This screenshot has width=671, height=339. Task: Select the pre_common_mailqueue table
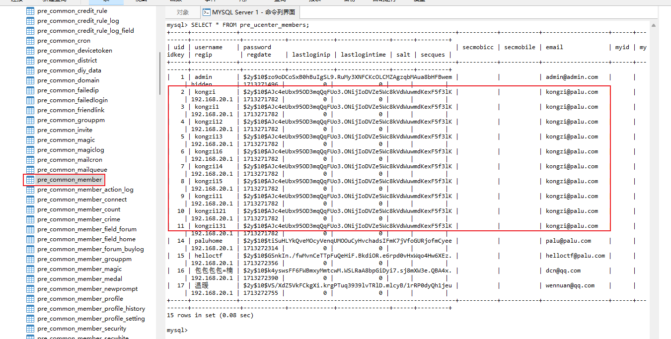(72, 170)
